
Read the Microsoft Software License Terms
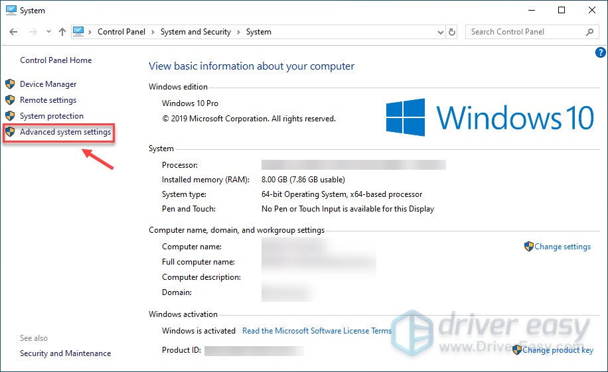coord(317,330)
